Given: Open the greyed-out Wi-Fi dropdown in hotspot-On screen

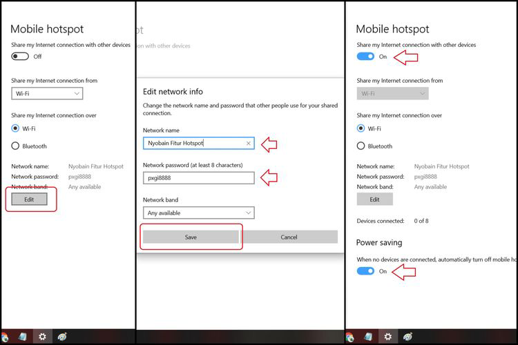Looking at the screenshot, I should 392,93.
